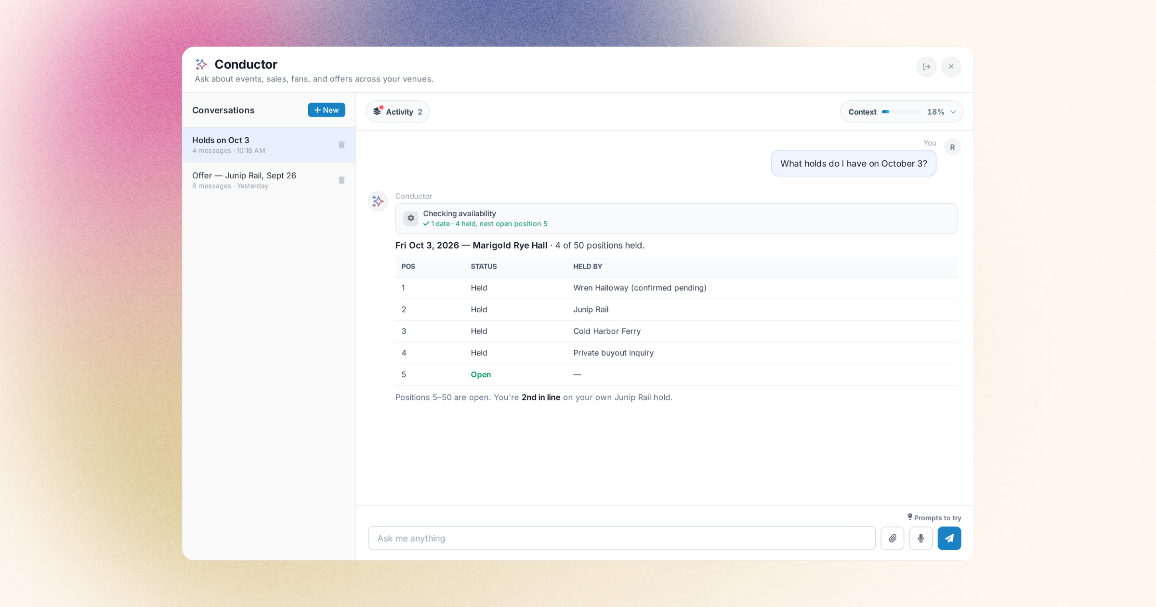This screenshot has height=607, width=1156.
Task: Select the Junip Rail held-by cell
Action: [x=591, y=309]
